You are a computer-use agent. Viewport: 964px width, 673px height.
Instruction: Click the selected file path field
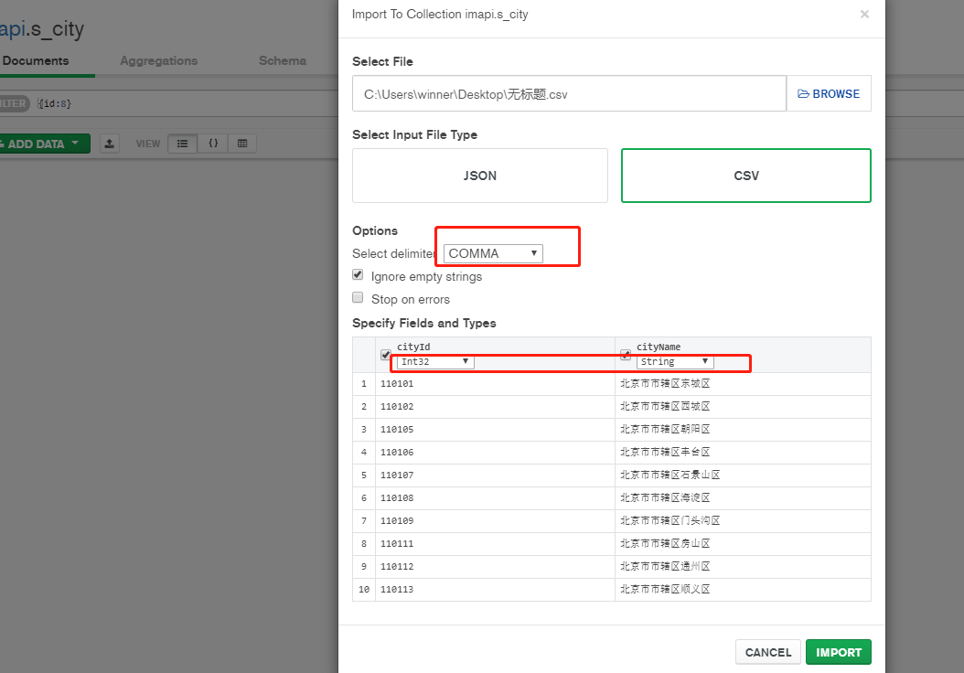tap(569, 93)
